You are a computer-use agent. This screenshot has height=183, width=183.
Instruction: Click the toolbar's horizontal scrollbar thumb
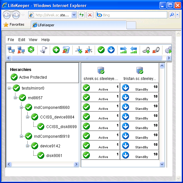[x=87, y=58]
